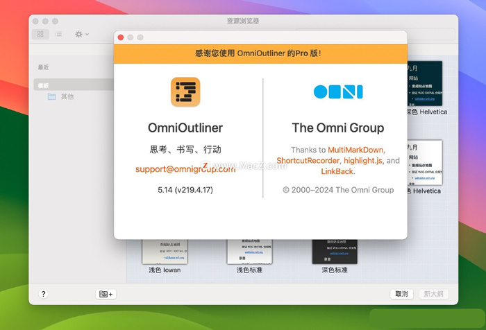Image resolution: width=486 pixels, height=330 pixels.
Task: Click The Omni Group heading text
Action: (338, 128)
